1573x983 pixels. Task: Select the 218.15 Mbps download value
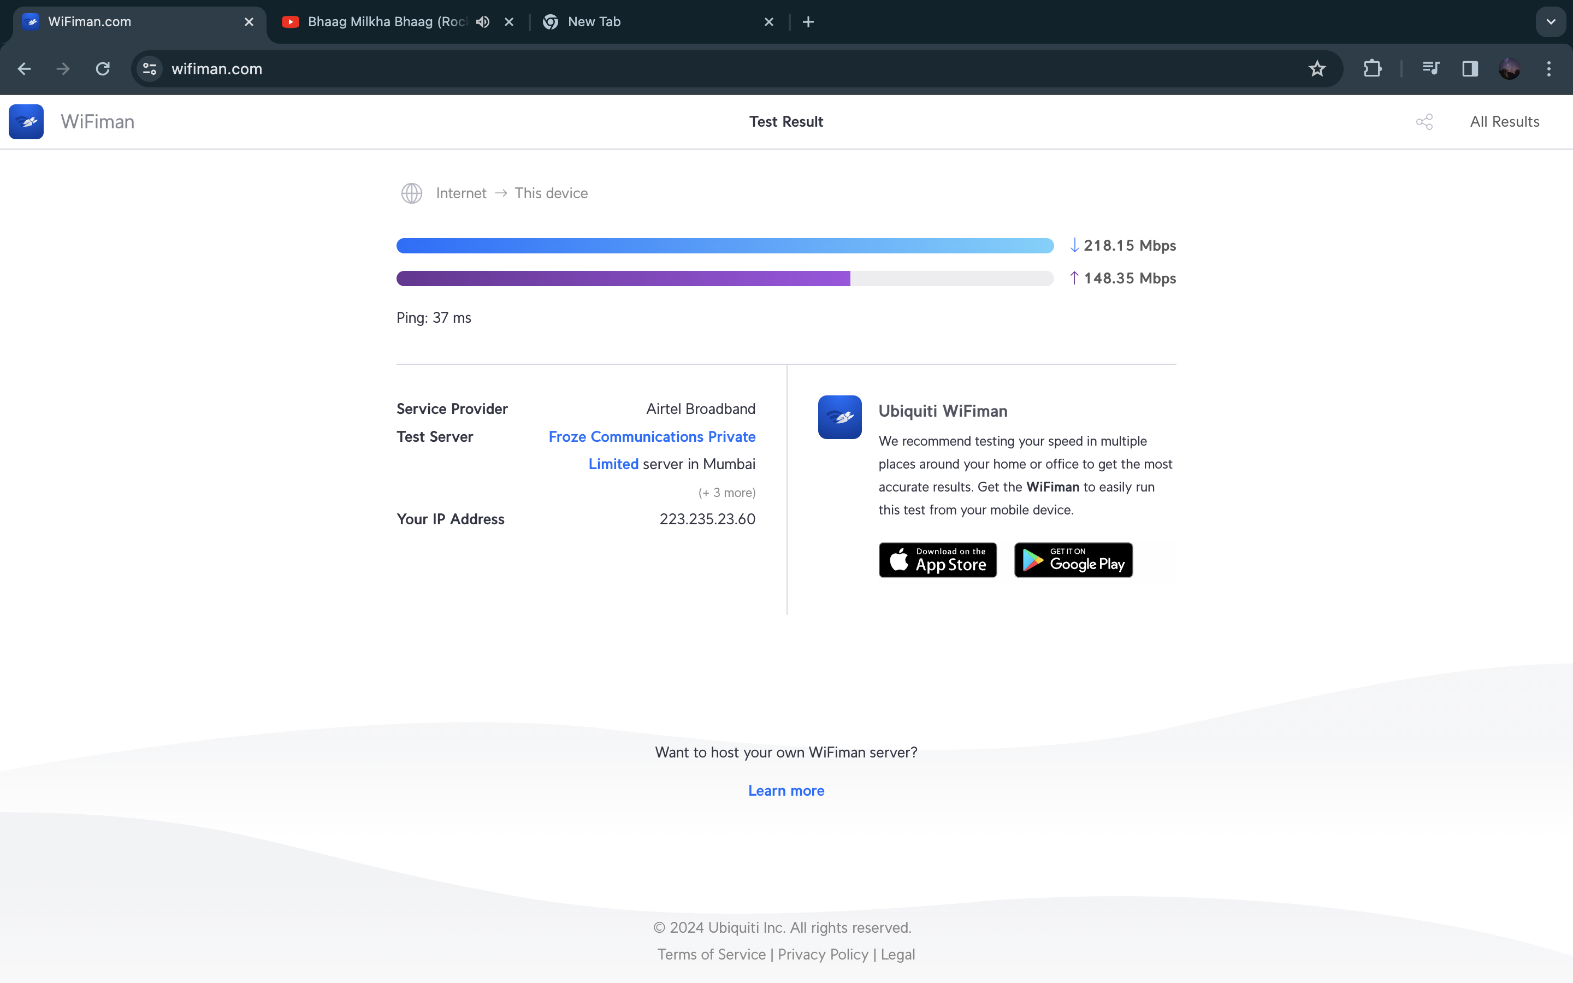pos(1130,246)
